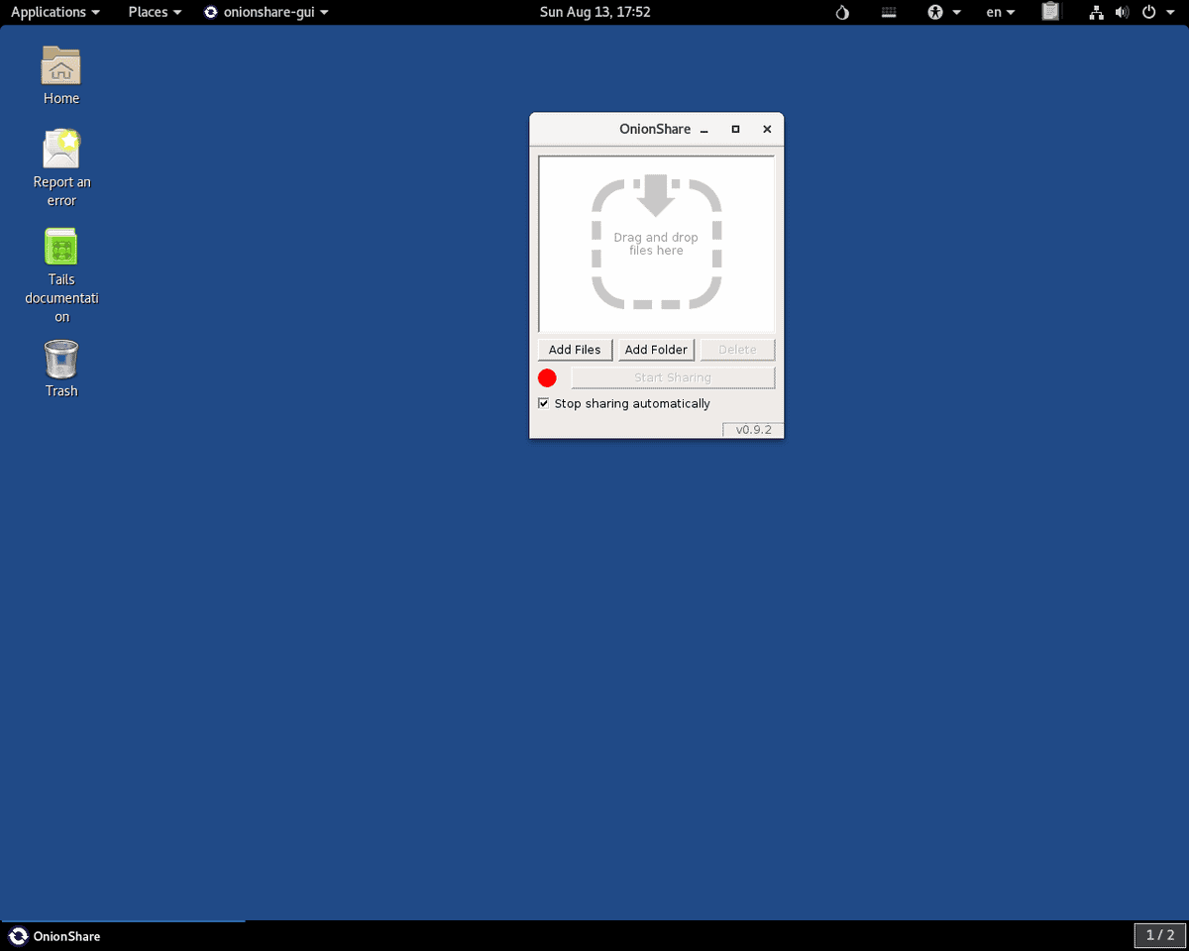Open the Applications menu

point(54,12)
